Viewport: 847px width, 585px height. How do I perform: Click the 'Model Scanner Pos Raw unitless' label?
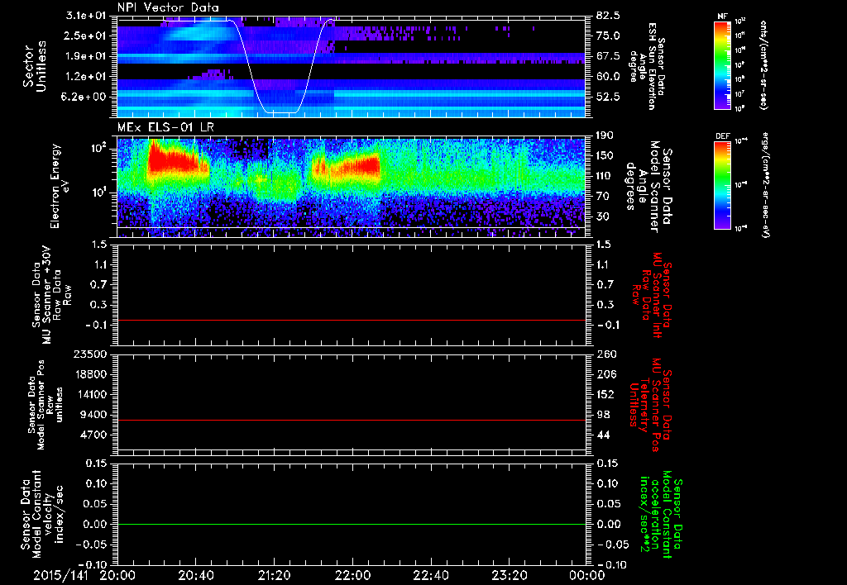(x=45, y=405)
